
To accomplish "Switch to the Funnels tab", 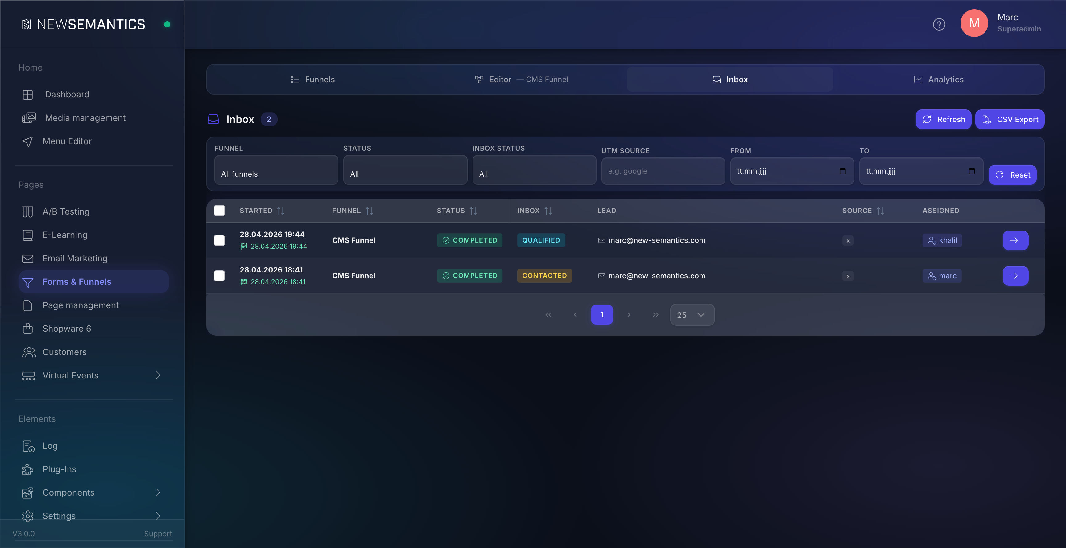I will pyautogui.click(x=312, y=80).
